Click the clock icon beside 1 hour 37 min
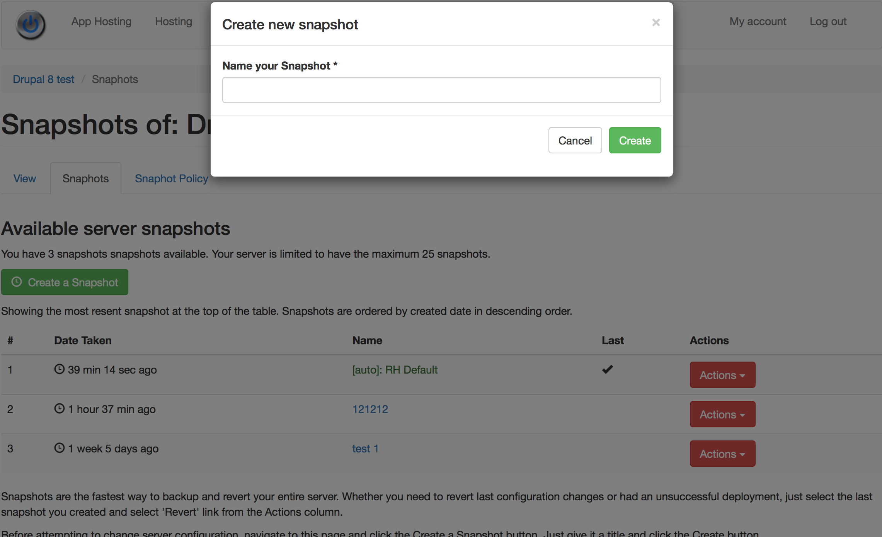882x537 pixels. pyautogui.click(x=59, y=409)
